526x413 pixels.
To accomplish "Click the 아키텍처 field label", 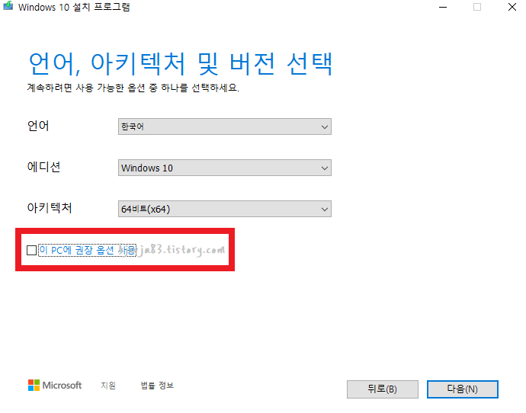I will [50, 208].
